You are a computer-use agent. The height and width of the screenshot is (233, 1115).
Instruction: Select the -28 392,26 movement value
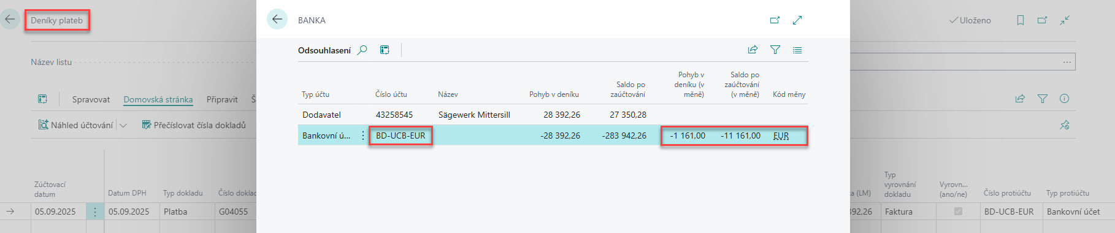click(x=560, y=136)
